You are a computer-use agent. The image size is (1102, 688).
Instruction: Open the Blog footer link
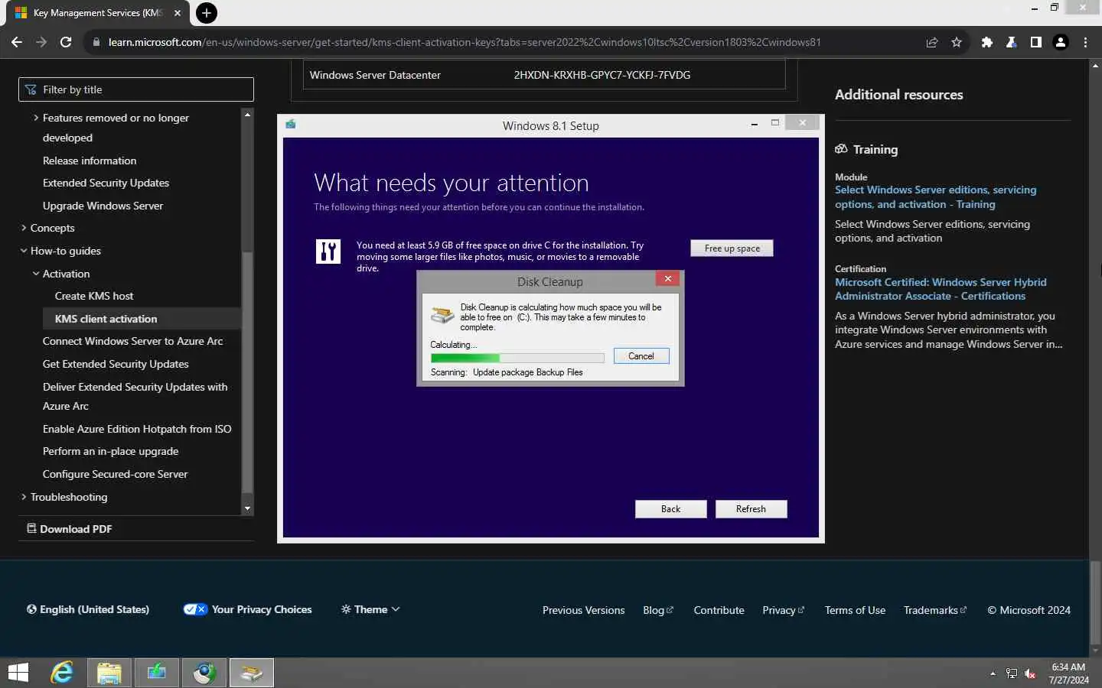(x=658, y=610)
